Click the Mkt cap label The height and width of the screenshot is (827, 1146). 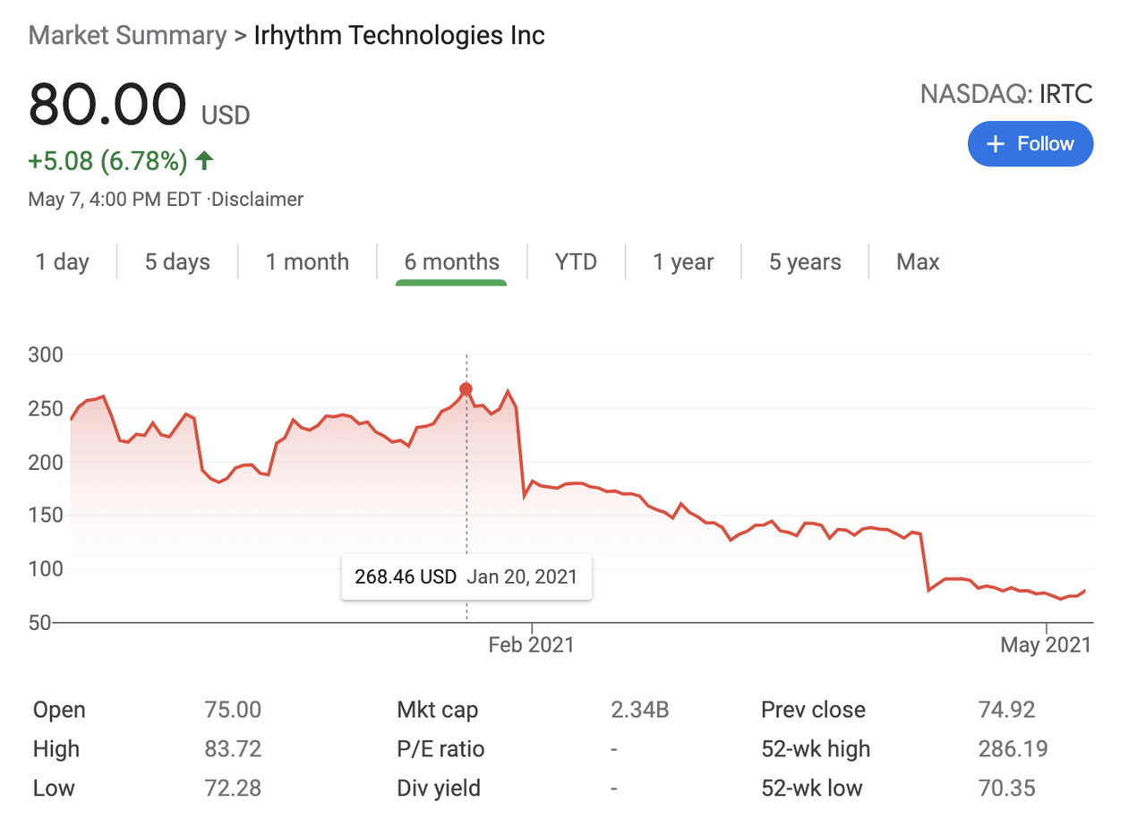click(x=438, y=710)
